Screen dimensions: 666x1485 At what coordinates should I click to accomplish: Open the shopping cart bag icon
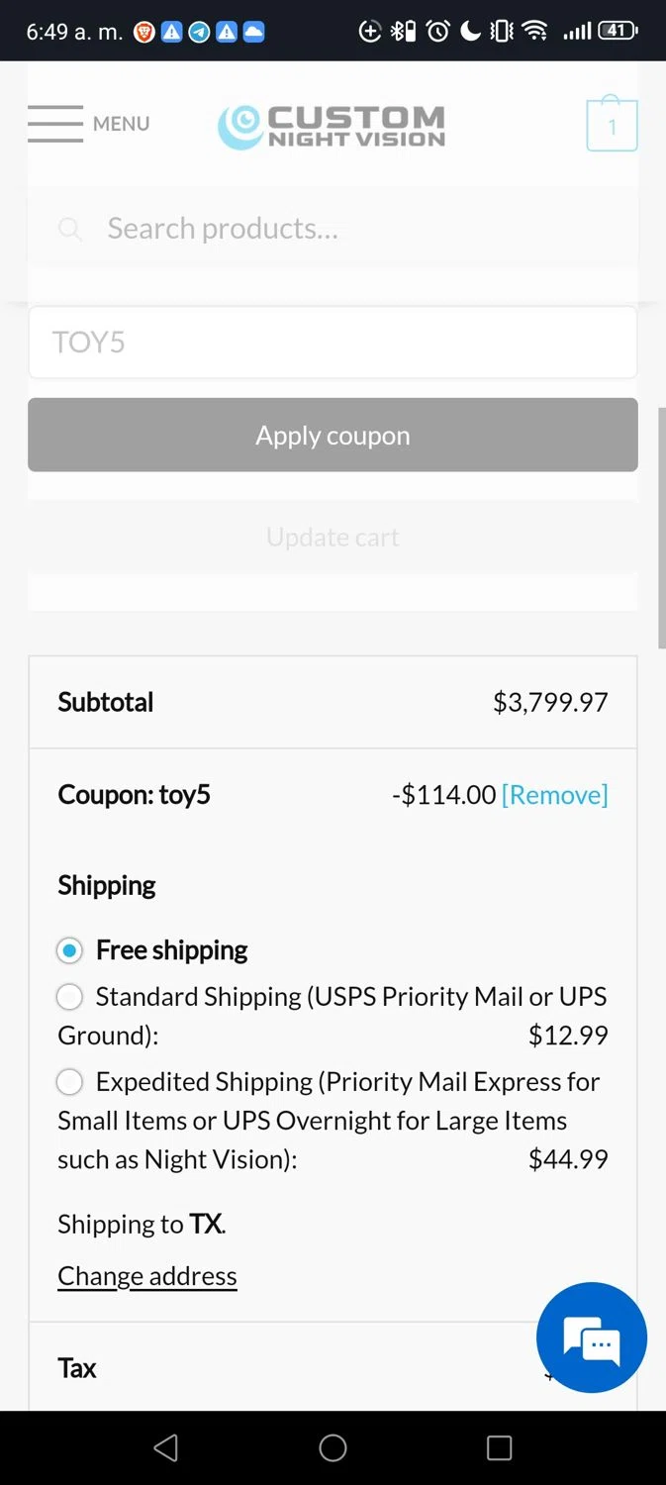[612, 126]
